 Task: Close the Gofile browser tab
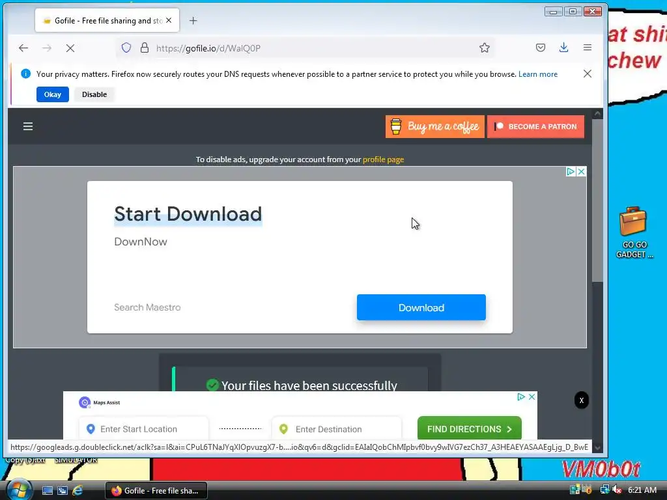click(x=169, y=20)
